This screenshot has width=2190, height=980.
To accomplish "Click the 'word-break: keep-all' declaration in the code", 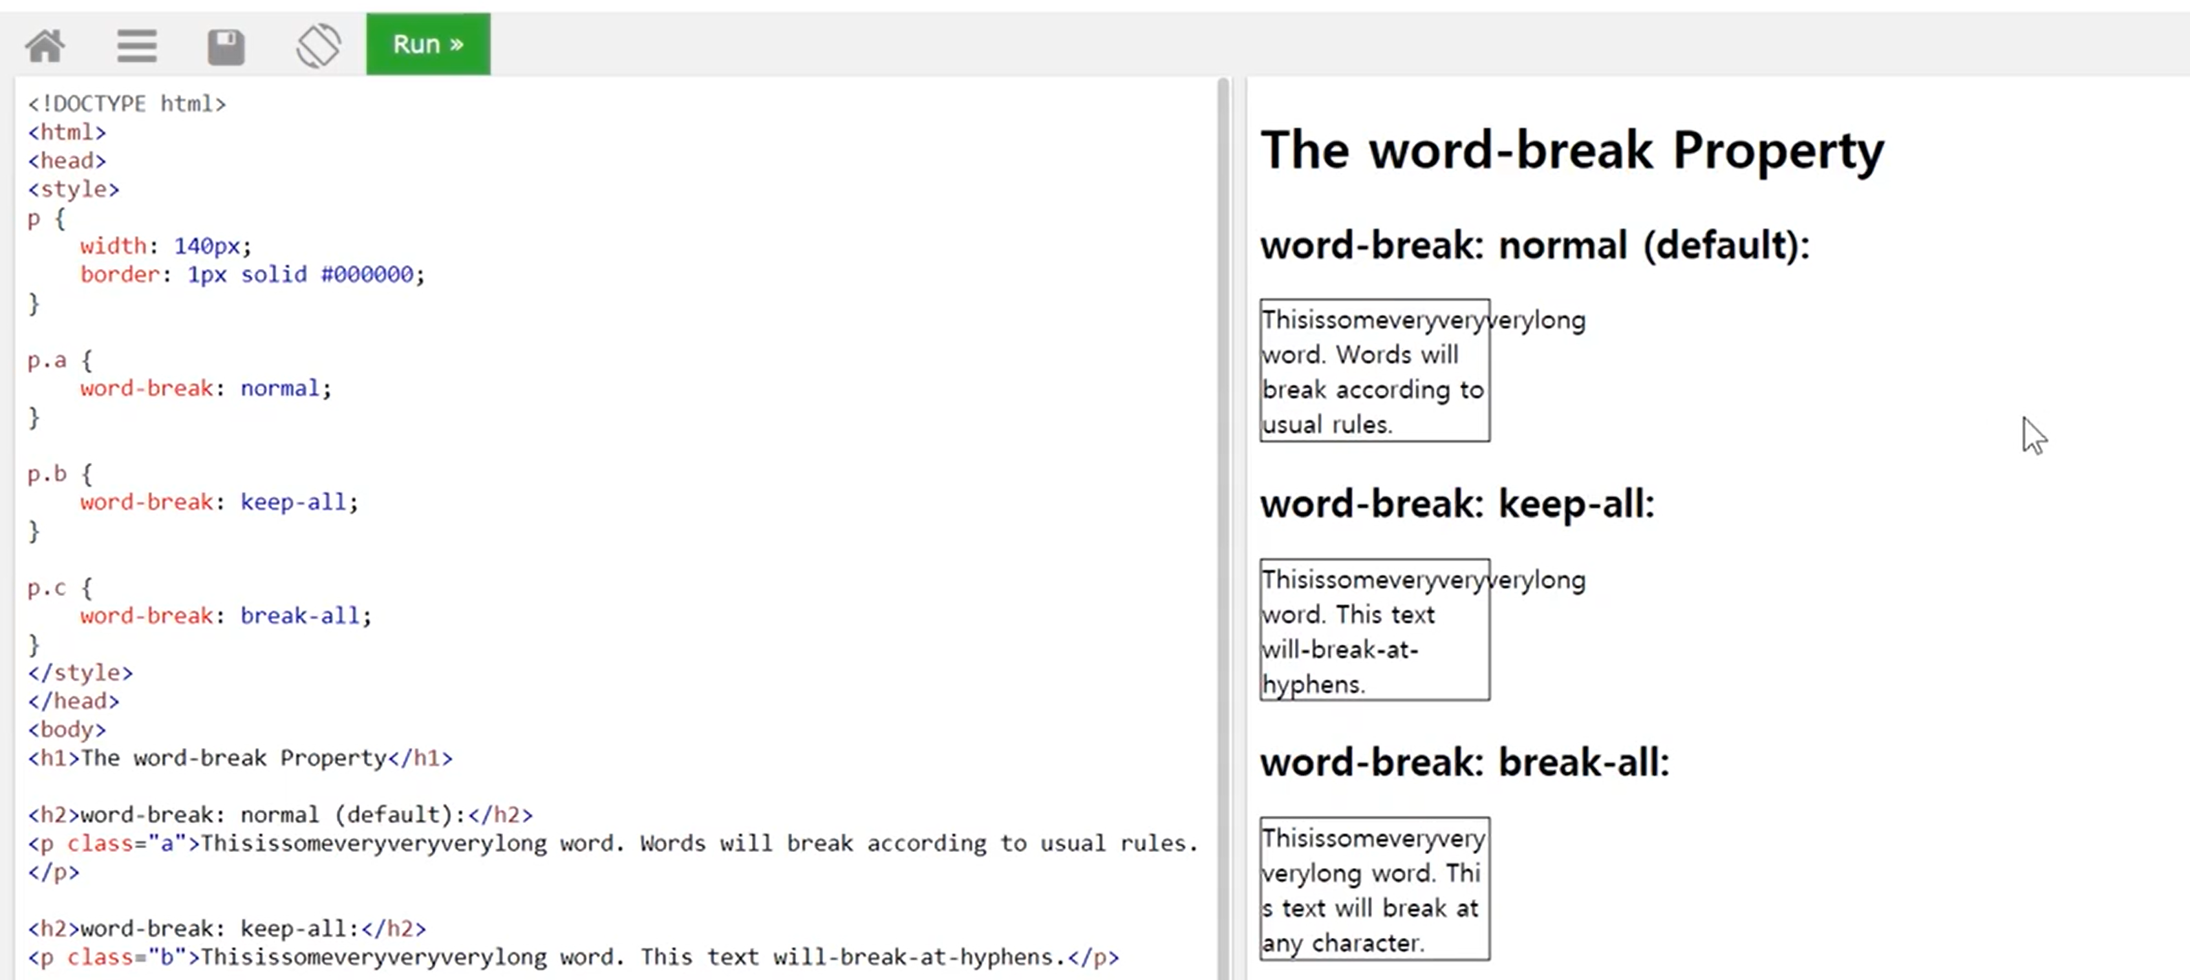I will (219, 502).
